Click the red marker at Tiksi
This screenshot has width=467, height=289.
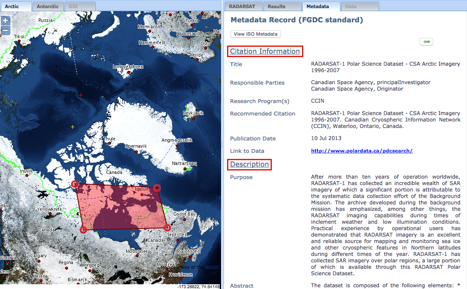[19, 41]
